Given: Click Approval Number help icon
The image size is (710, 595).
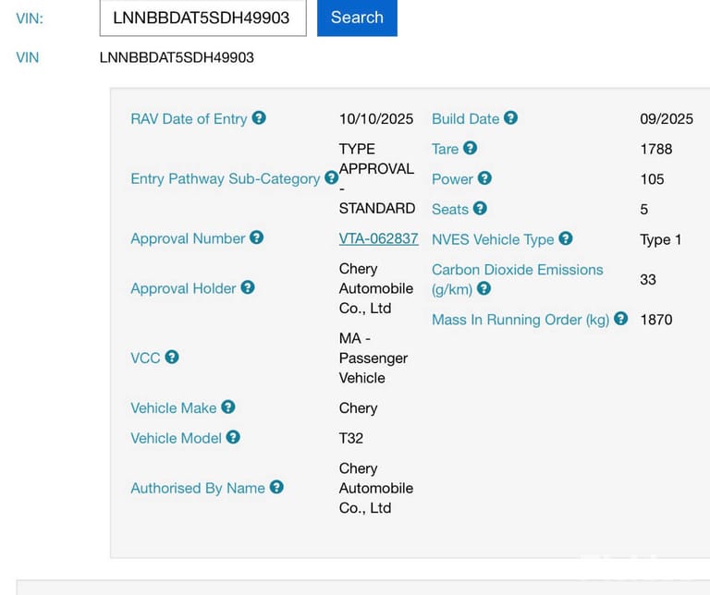Looking at the screenshot, I should pos(257,237).
